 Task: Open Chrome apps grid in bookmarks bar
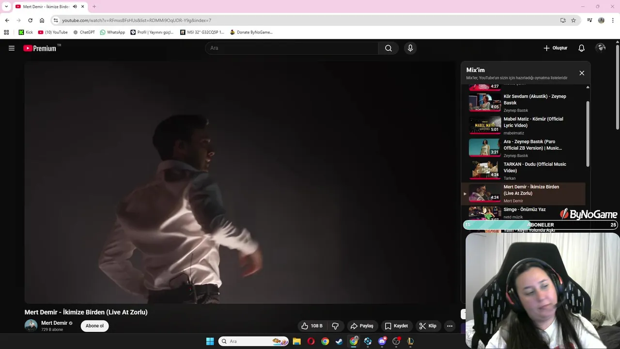pos(6,32)
